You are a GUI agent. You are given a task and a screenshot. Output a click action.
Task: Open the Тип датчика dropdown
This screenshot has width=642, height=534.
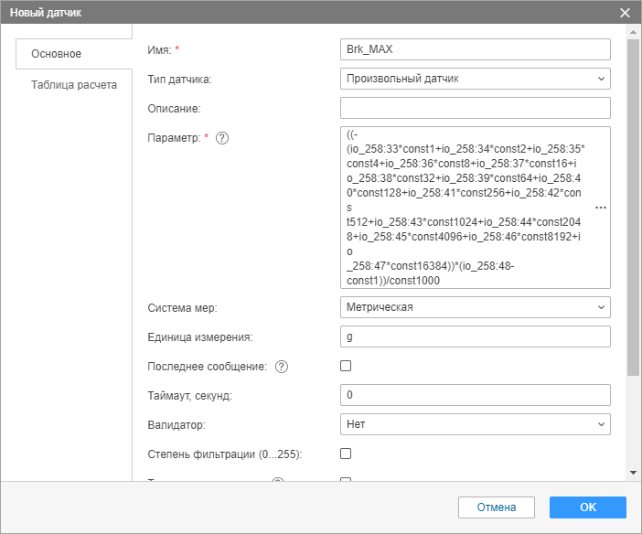point(475,79)
